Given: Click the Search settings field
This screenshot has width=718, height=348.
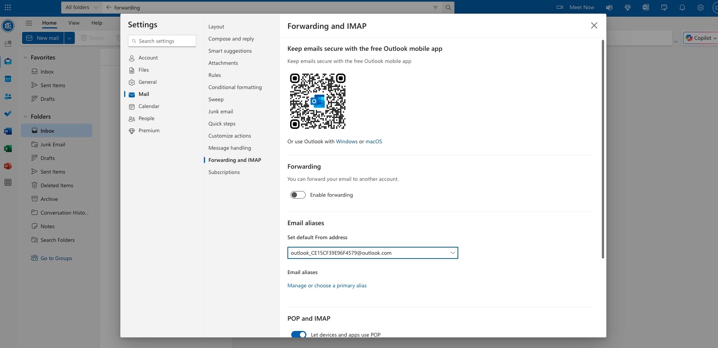Looking at the screenshot, I should 162,41.
